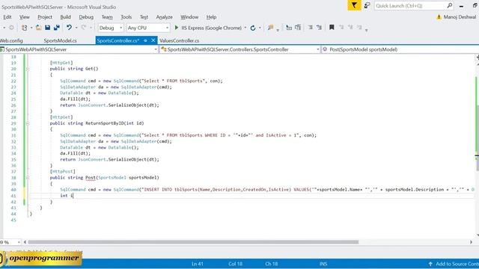This screenshot has width=479, height=269.
Task: Click the Navigate Backward toolbar icon
Action: 12,28
